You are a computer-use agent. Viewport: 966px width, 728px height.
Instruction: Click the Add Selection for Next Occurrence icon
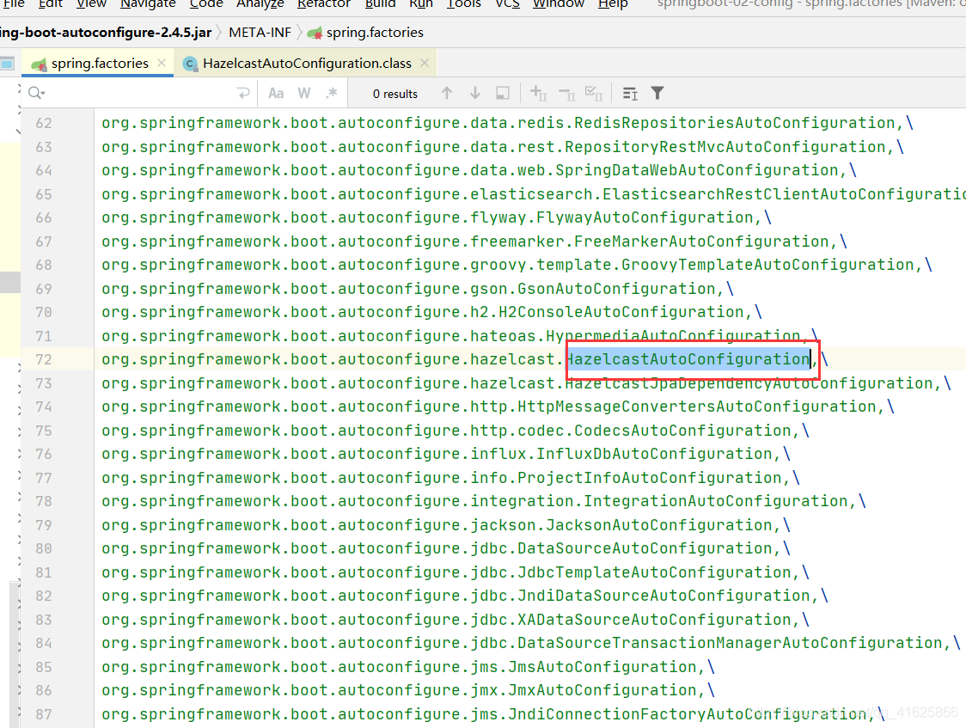[x=535, y=93]
